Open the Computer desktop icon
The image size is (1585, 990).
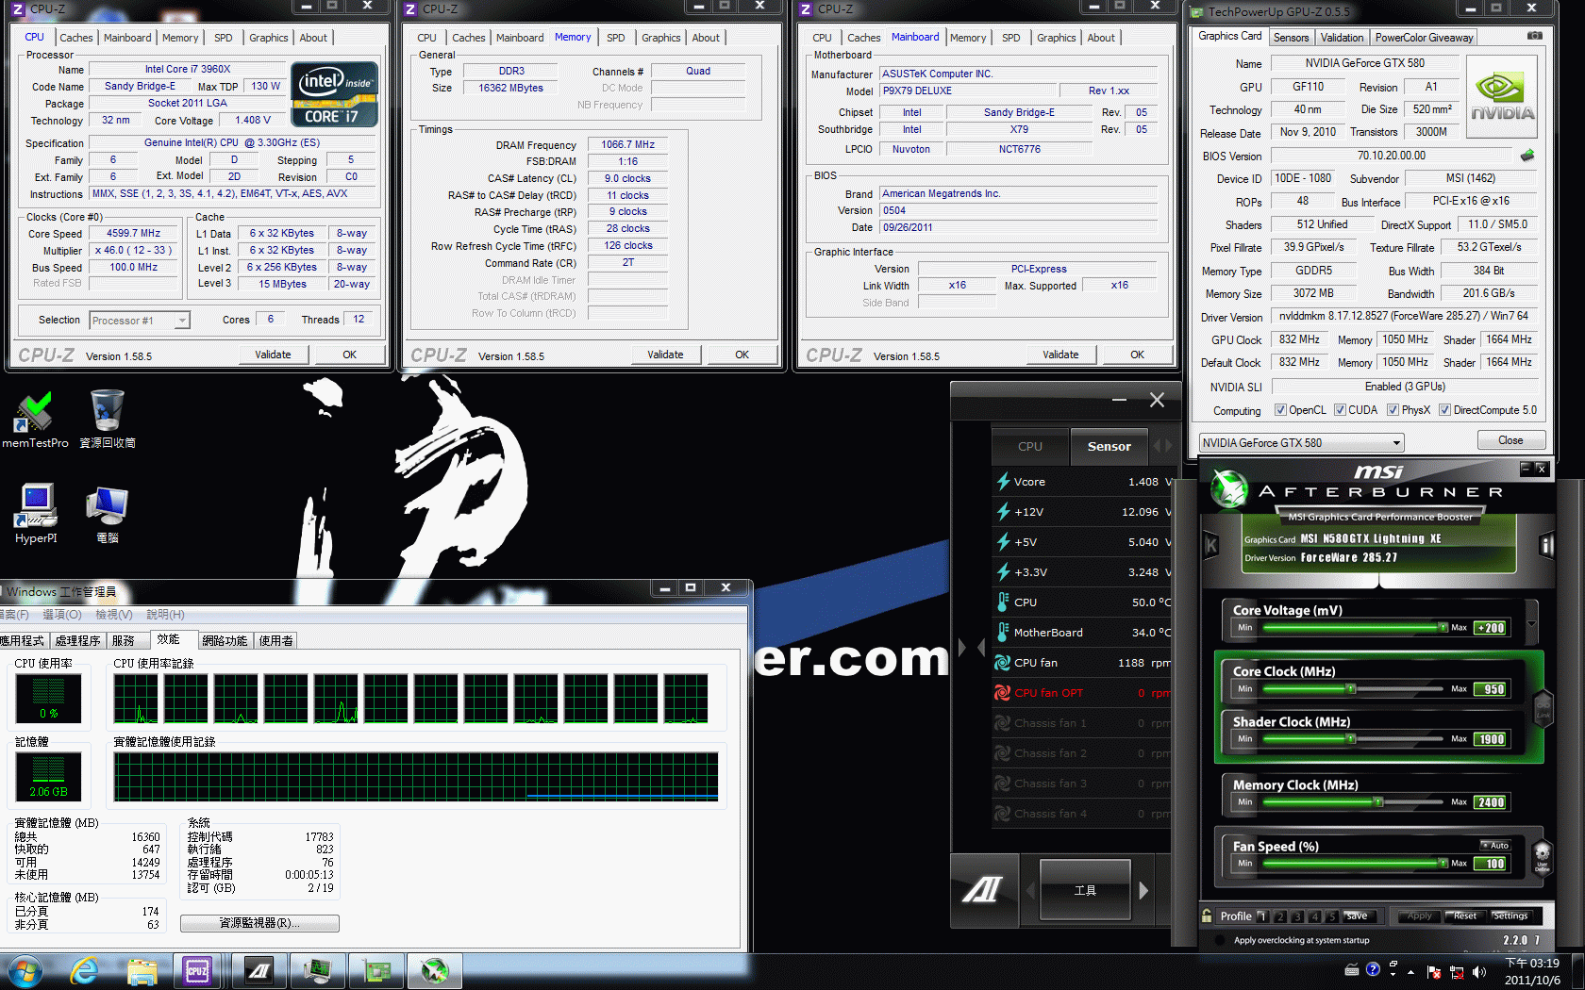[x=108, y=515]
